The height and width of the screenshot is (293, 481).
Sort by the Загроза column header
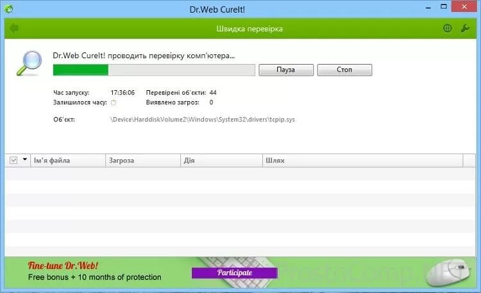pos(143,161)
